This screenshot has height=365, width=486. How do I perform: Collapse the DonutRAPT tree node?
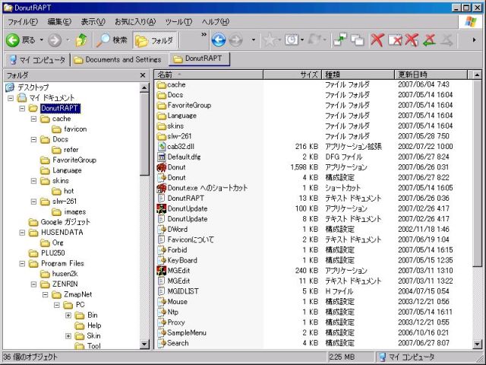click(x=22, y=108)
